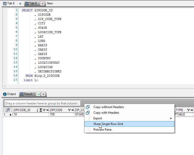The image size is (194, 155).
Task: Click the Copy without Headers icon
Action: click(87, 107)
